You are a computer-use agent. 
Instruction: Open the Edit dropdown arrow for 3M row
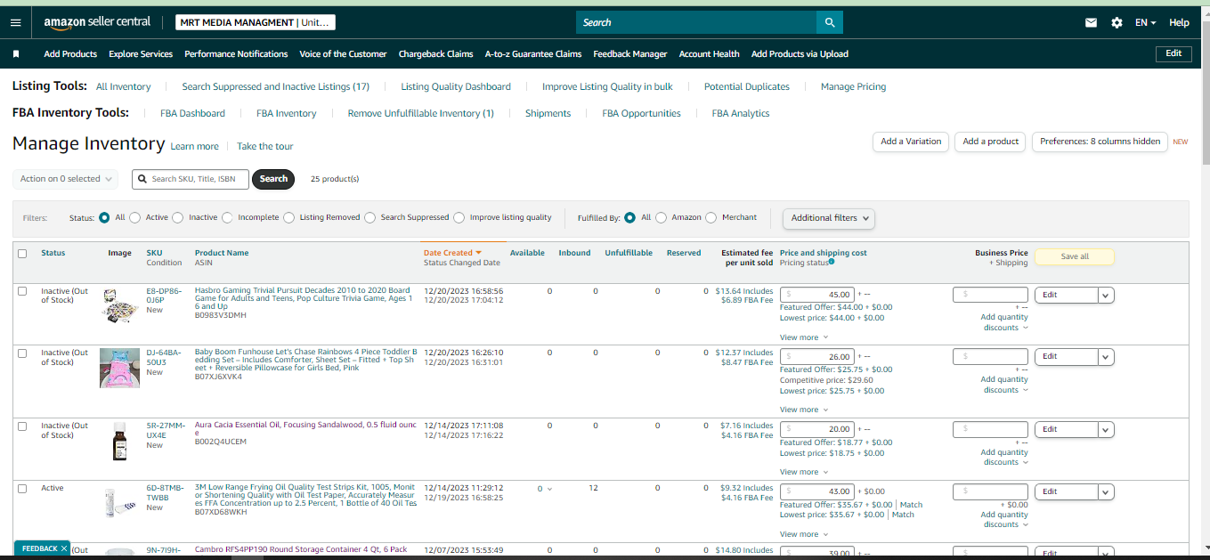tap(1106, 492)
